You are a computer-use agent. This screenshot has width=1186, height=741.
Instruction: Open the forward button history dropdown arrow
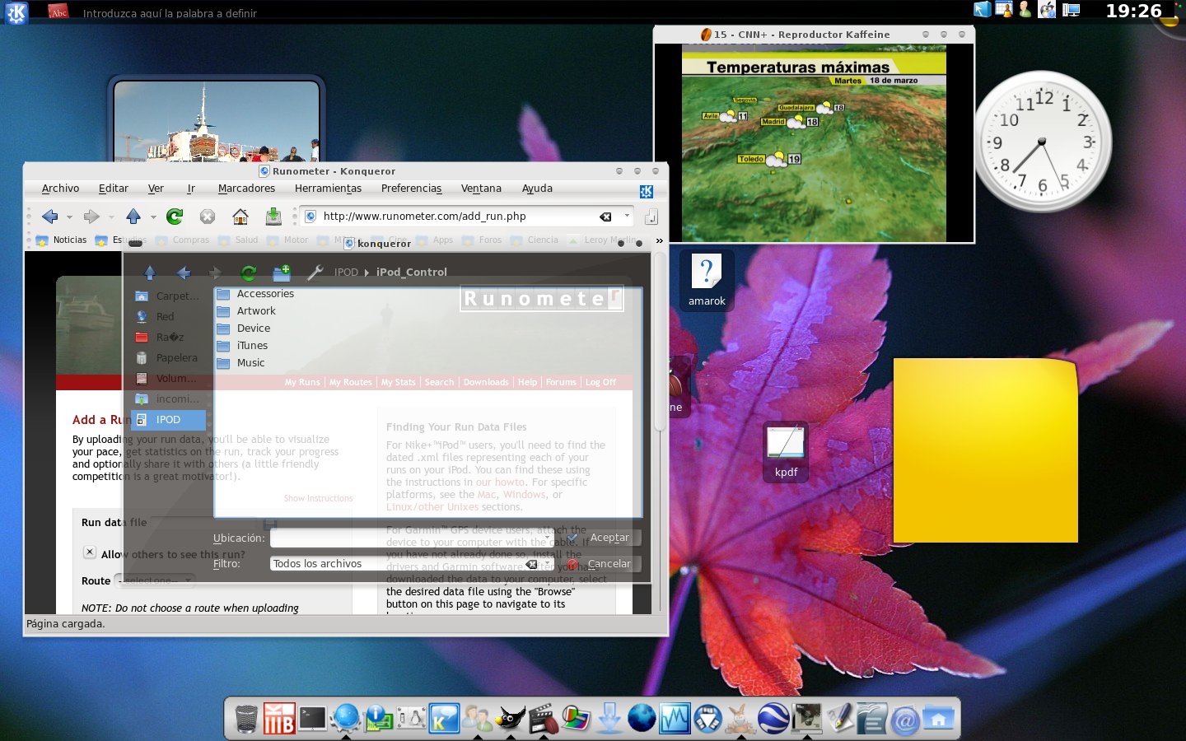[x=111, y=217]
